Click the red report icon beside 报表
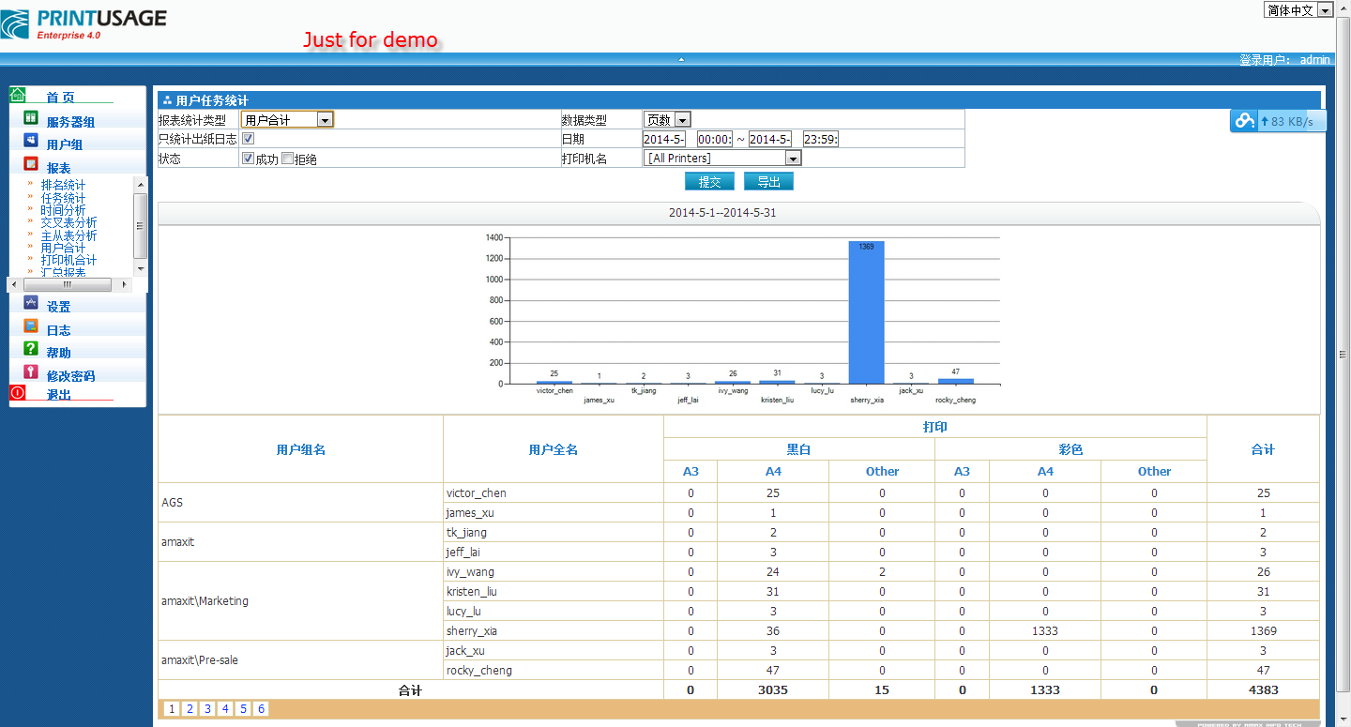 30,164
